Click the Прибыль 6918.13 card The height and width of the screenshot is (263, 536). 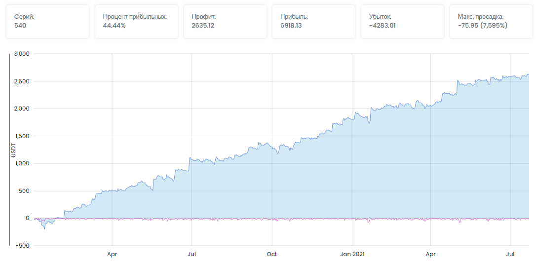pos(313,21)
